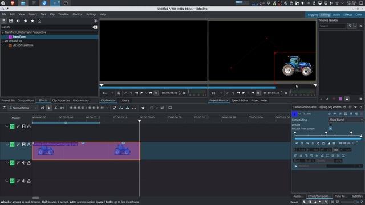Switch to the Audio workspace layout

pyautogui.click(x=336, y=15)
